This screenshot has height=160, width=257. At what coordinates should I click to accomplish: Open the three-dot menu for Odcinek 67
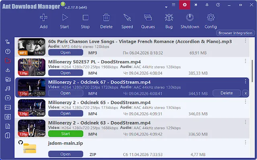click(245, 81)
